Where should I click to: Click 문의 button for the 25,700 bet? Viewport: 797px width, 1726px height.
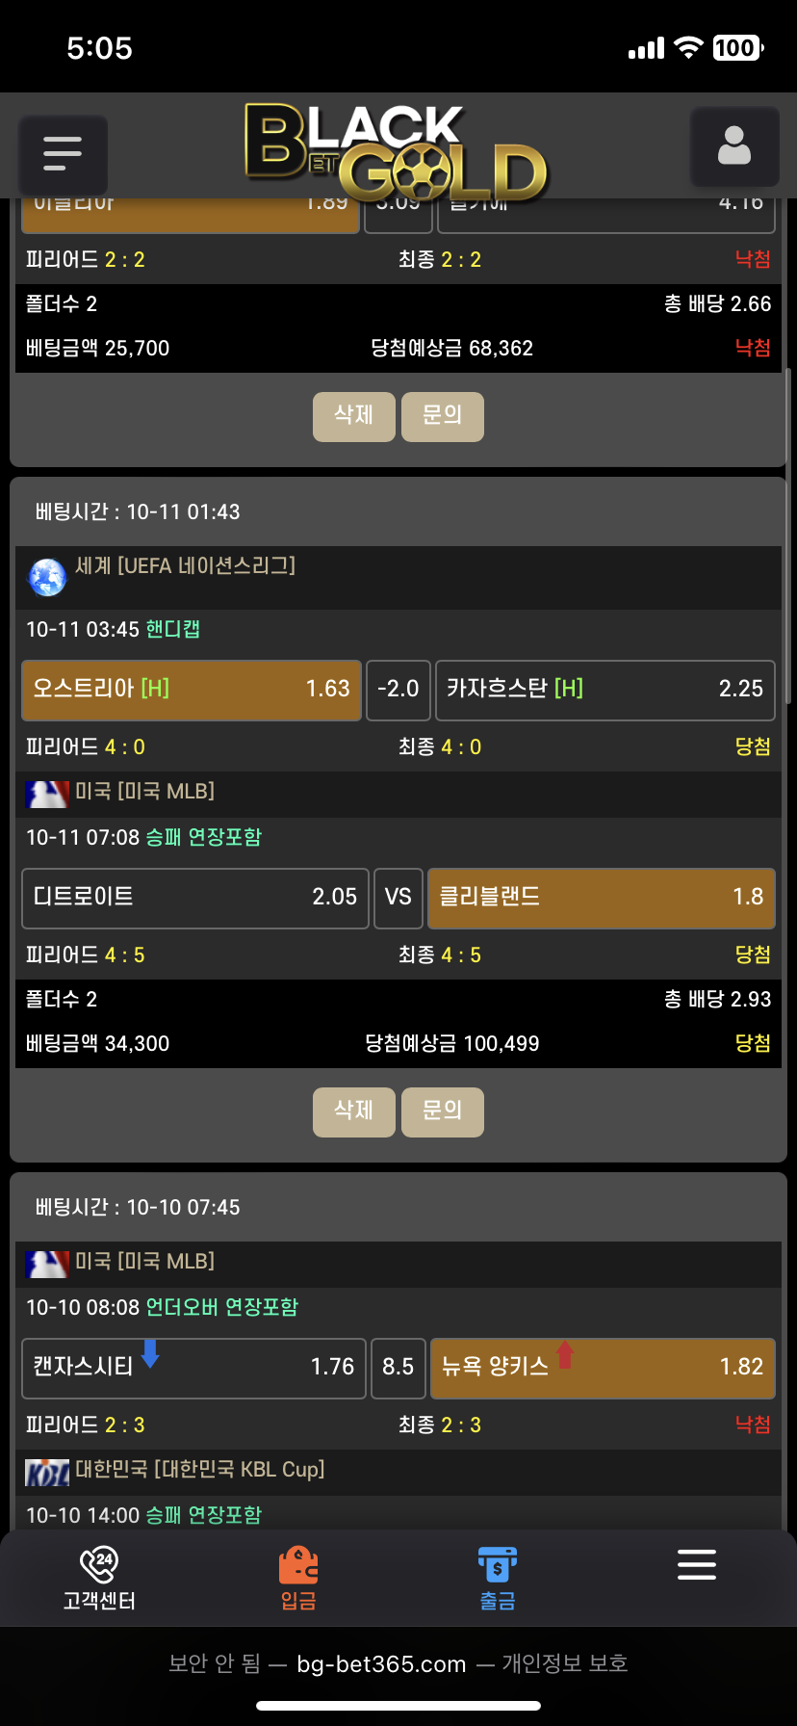tap(442, 416)
